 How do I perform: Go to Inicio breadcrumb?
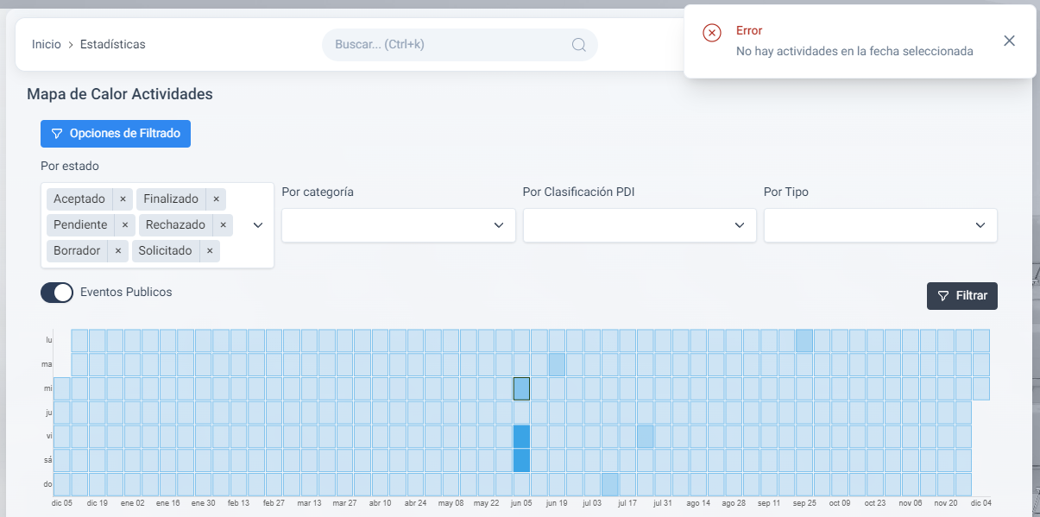coord(47,44)
